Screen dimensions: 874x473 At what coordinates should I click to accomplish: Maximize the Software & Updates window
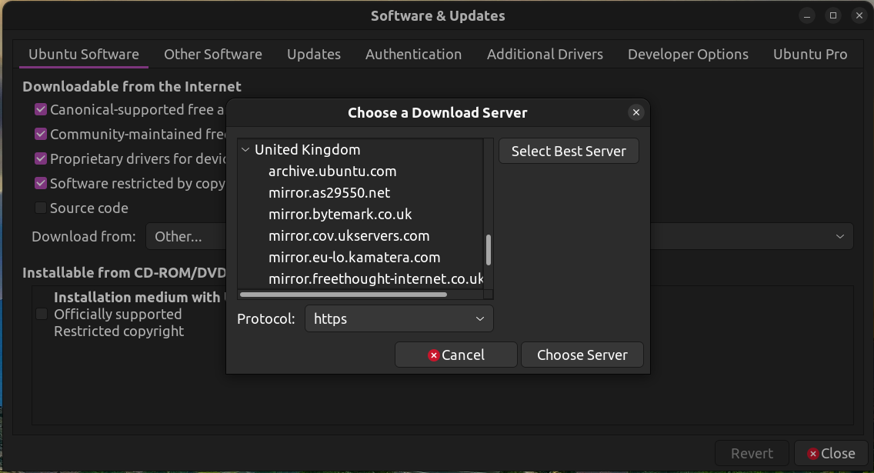[x=832, y=15]
